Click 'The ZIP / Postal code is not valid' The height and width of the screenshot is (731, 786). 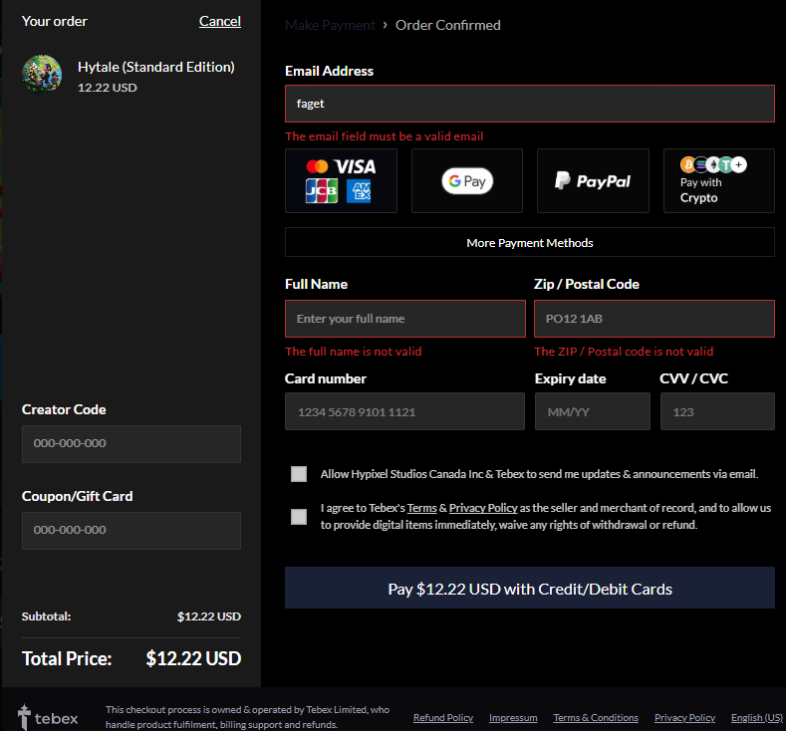[624, 352]
